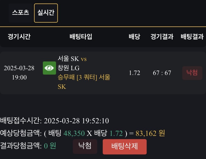Click the 67 : 67 match score
Viewport: 206px width, 159px height.
tap(162, 73)
